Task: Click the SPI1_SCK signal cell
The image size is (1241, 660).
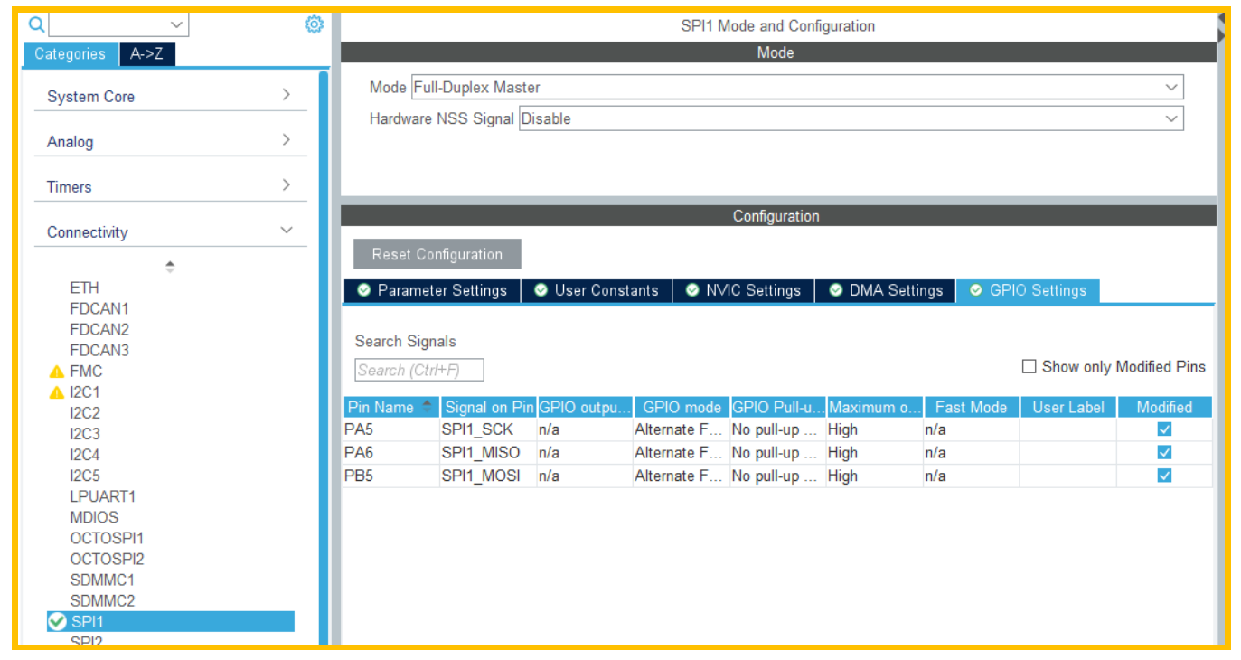Action: [488, 429]
